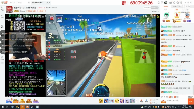Open the task checklist icon in the top bar
194x109 pixels.
[x=171, y=2]
